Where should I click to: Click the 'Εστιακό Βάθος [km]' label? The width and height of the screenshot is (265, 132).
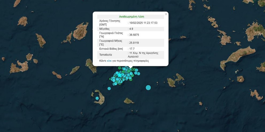click(111, 49)
